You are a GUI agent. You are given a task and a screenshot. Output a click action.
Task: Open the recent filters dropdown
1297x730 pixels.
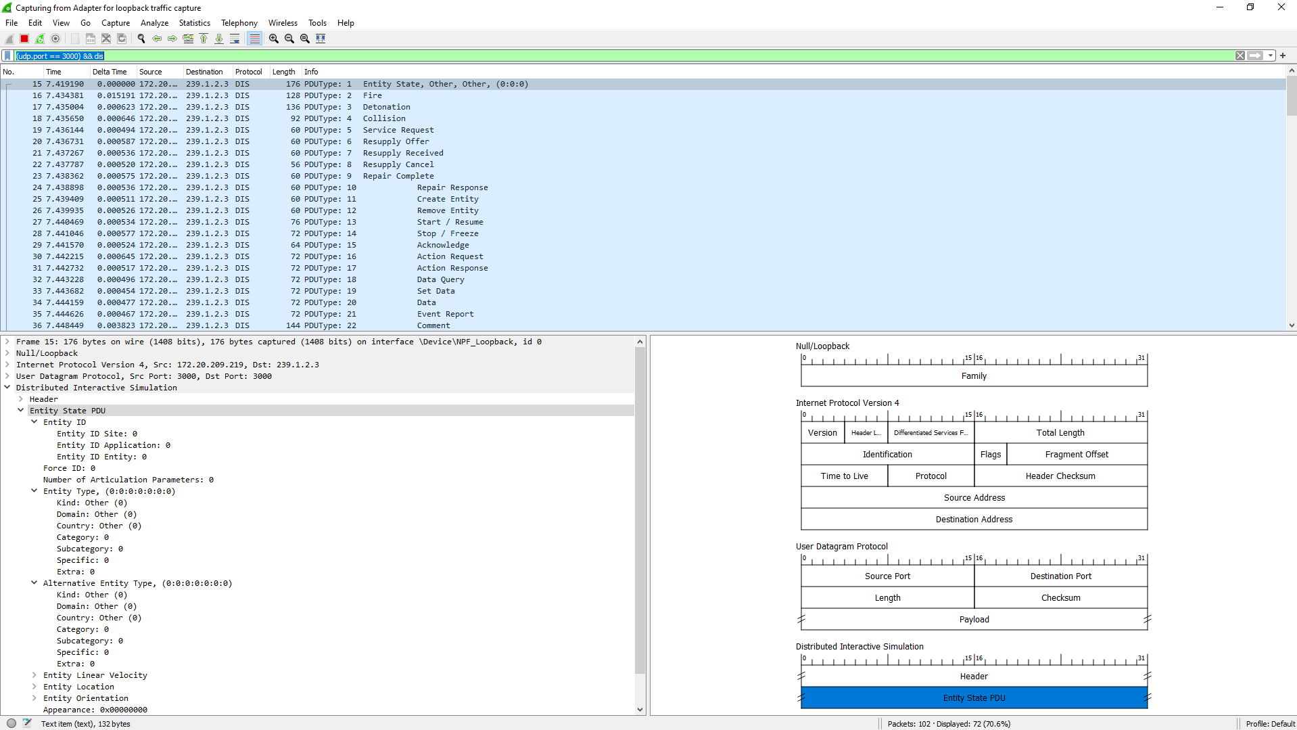point(1271,55)
